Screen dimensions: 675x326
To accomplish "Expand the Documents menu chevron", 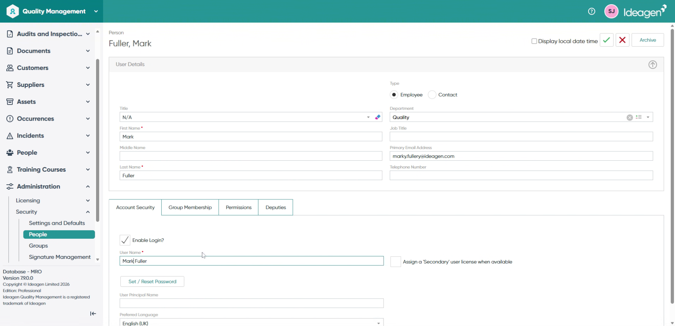I will 88,51.
